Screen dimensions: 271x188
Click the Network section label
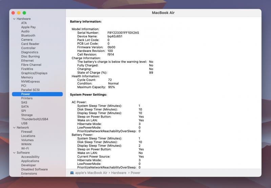[23, 127]
